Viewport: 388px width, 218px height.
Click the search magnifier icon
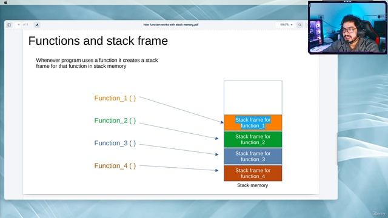point(299,25)
